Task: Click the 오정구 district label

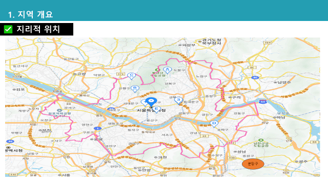Action: 46,120
